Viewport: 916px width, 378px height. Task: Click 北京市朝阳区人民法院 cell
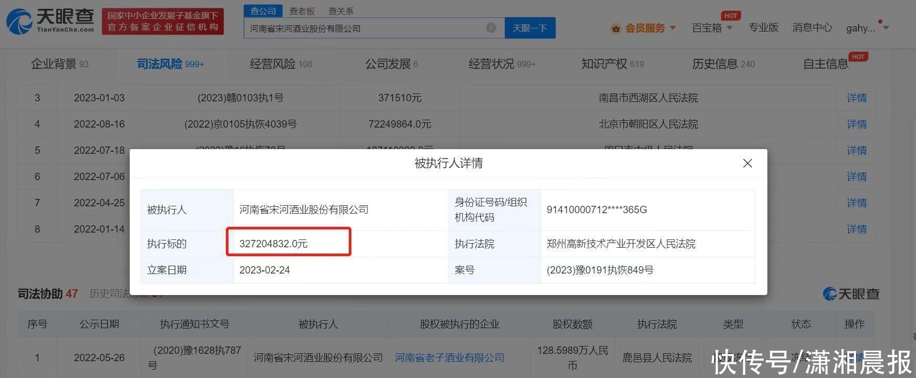pyautogui.click(x=648, y=124)
